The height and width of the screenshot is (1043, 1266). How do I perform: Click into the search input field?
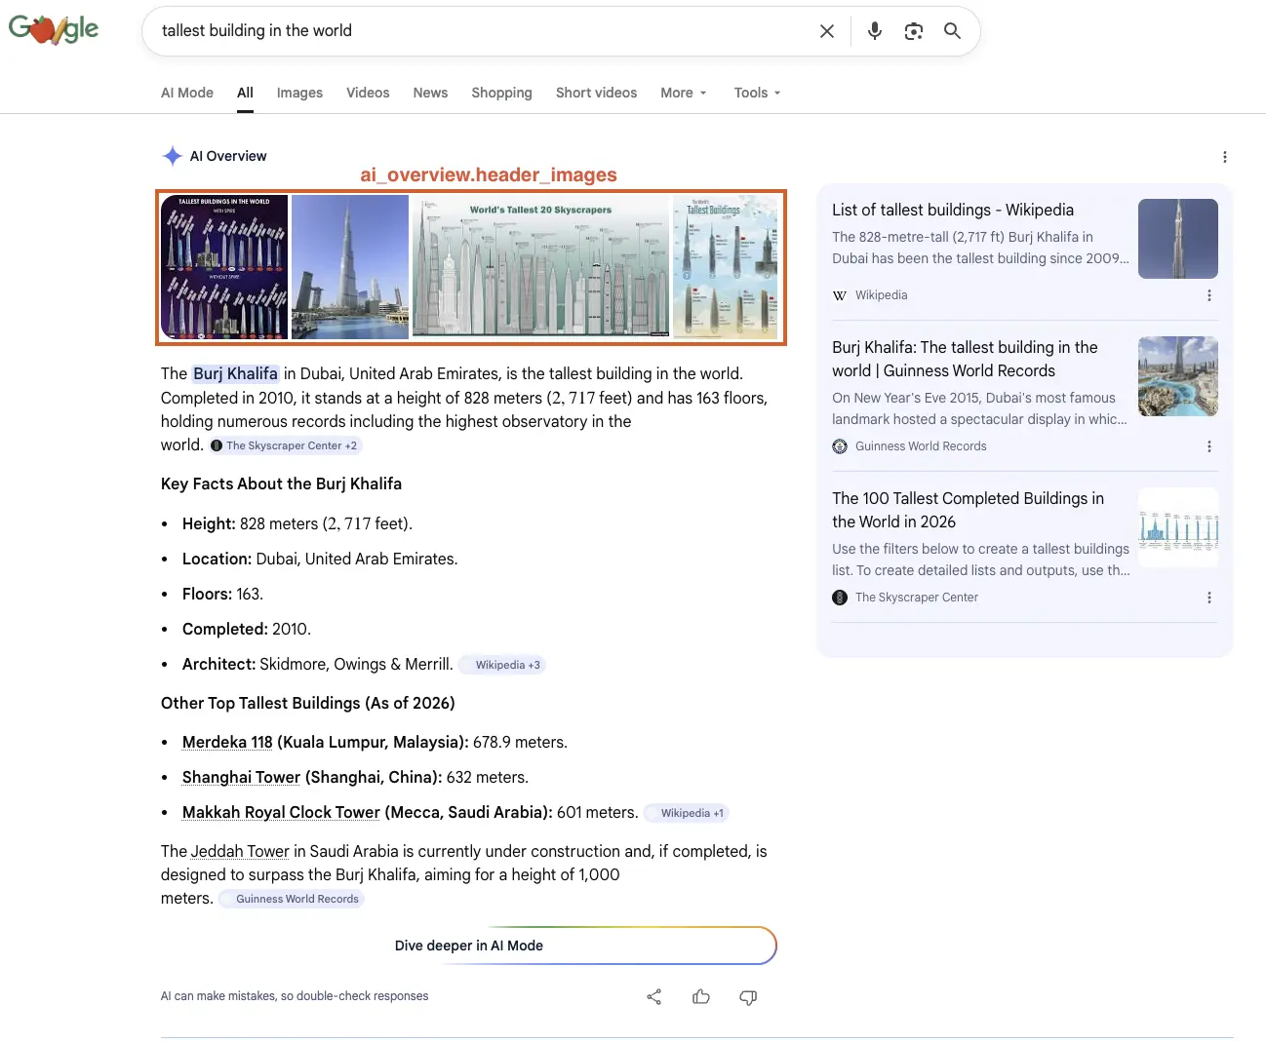tap(483, 31)
